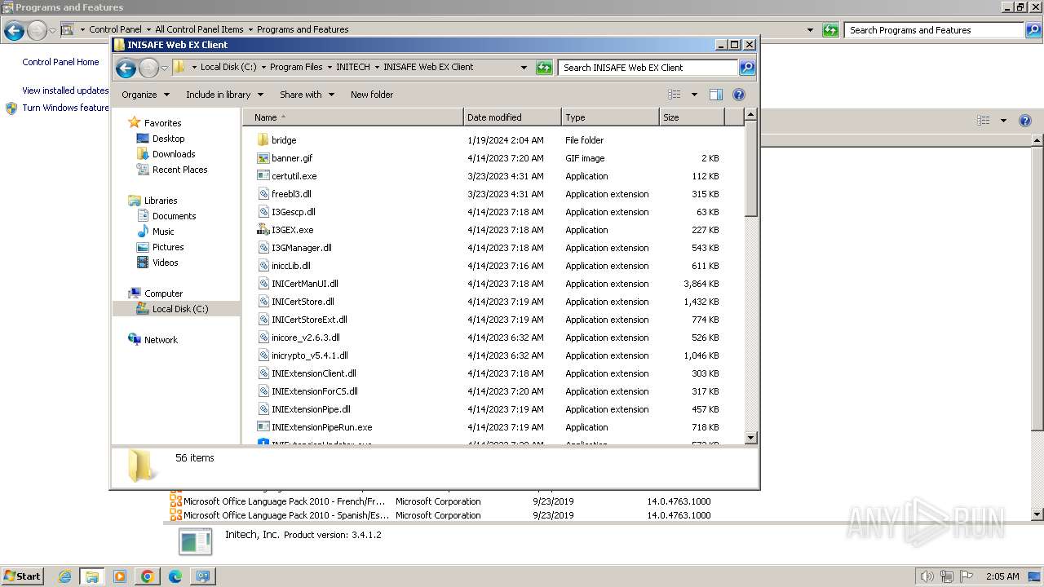Sort files by Type column header
Image resolution: width=1044 pixels, height=587 pixels.
[x=610, y=117]
